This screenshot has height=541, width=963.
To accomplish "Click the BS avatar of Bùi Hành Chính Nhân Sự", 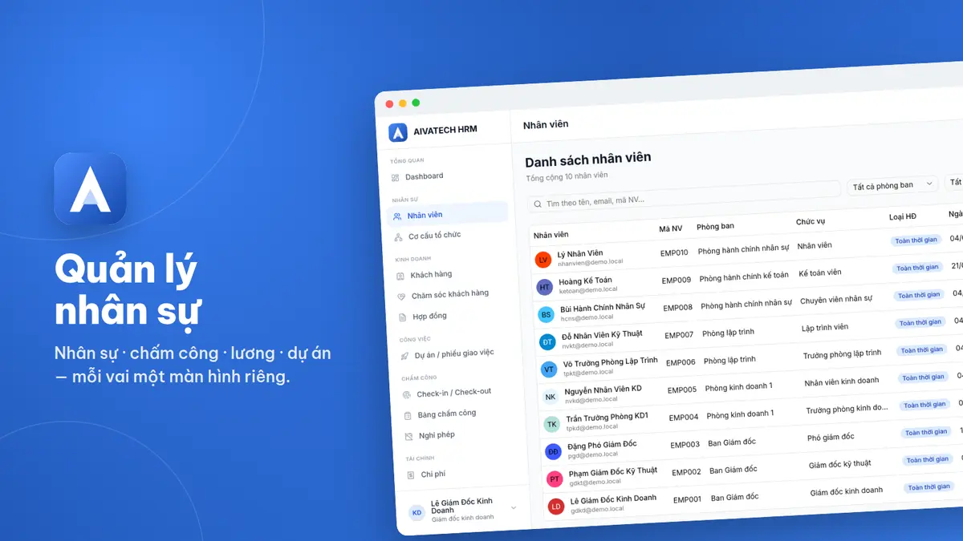I will pos(547,315).
